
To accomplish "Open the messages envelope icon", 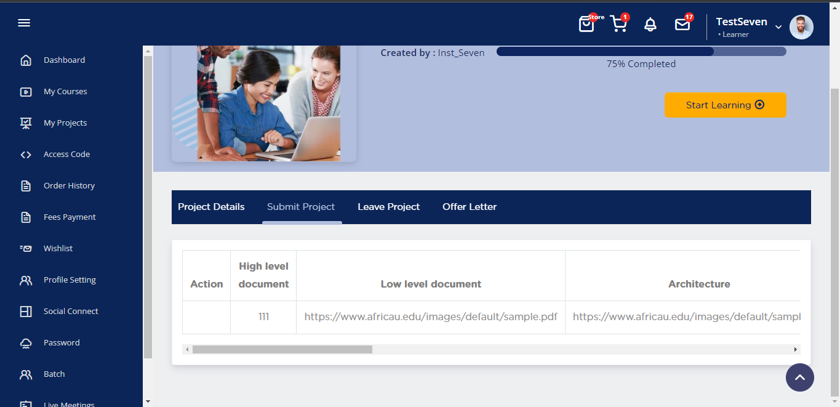I will pos(682,25).
